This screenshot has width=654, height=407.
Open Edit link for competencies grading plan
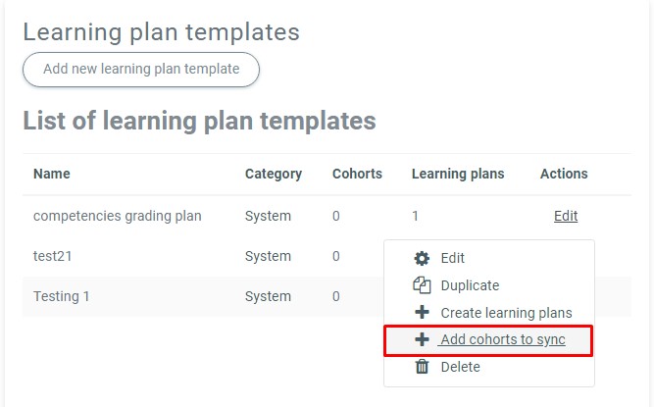click(566, 216)
